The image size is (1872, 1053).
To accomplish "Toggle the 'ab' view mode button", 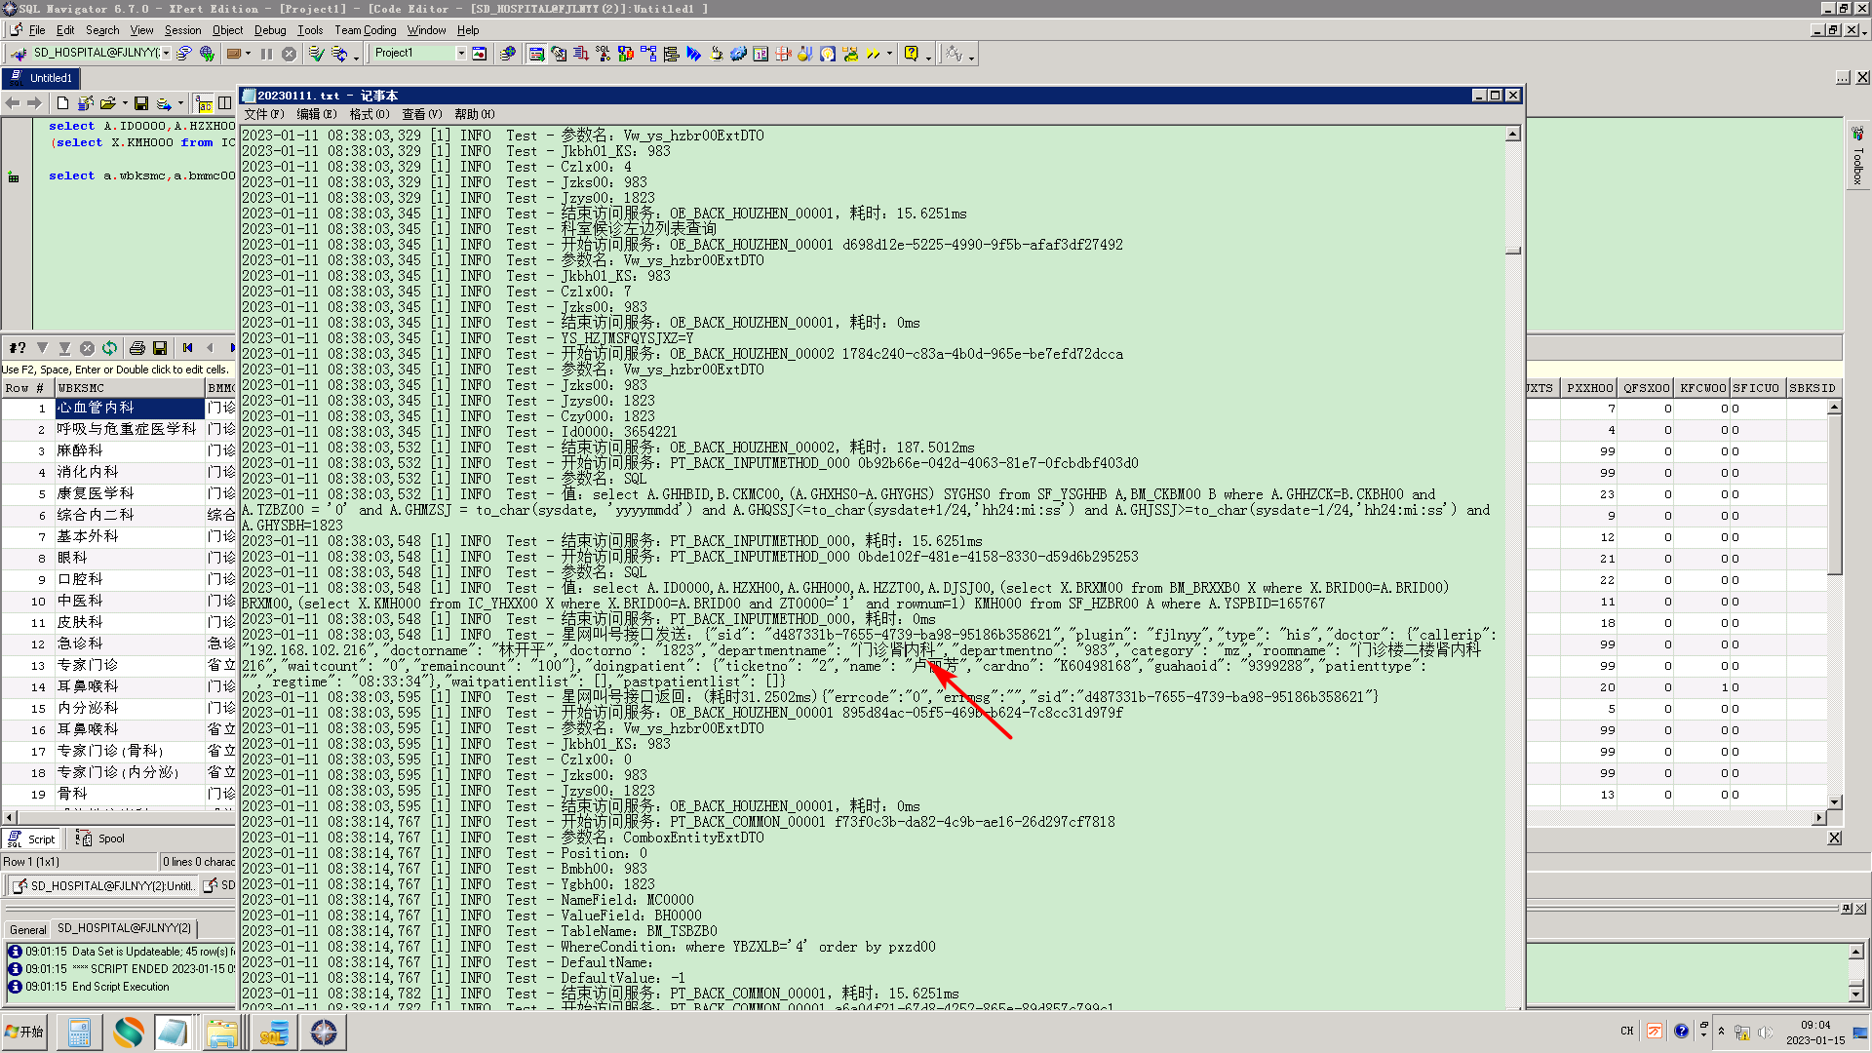I will [x=204, y=103].
